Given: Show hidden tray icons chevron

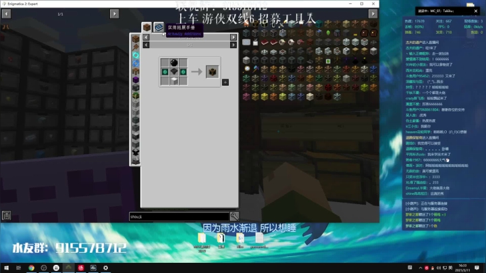Looking at the screenshot, I should (421, 268).
